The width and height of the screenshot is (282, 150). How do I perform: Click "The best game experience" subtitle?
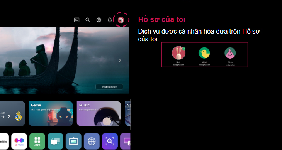click(x=45, y=110)
